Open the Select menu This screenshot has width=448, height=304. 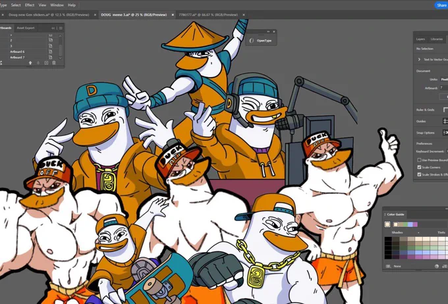pos(16,5)
